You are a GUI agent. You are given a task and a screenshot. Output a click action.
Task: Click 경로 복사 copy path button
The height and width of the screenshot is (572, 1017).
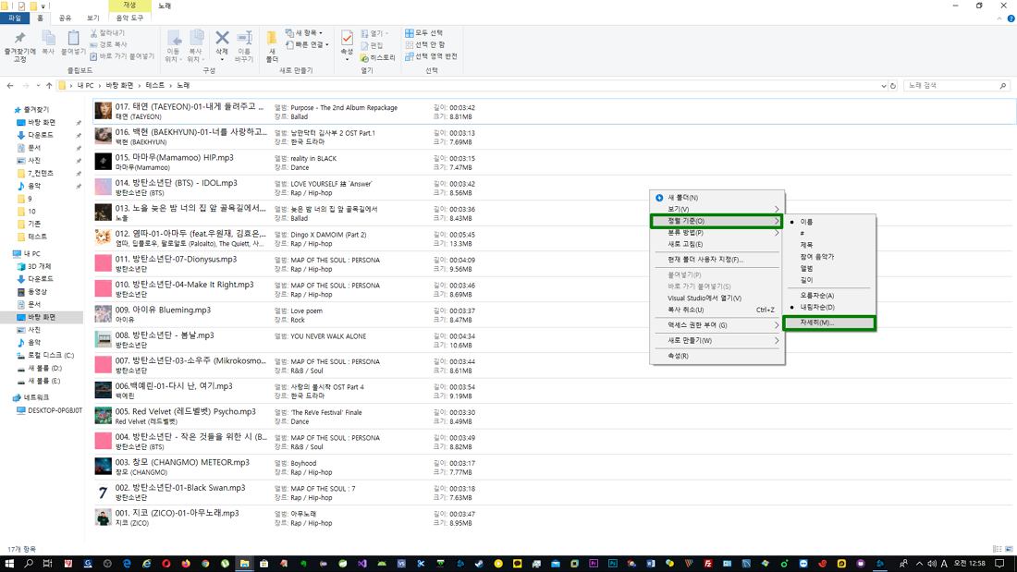click(x=108, y=44)
